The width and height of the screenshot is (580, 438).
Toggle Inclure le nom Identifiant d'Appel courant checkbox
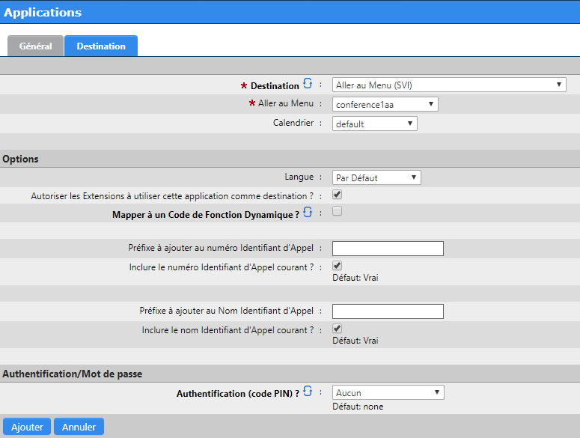tap(337, 329)
